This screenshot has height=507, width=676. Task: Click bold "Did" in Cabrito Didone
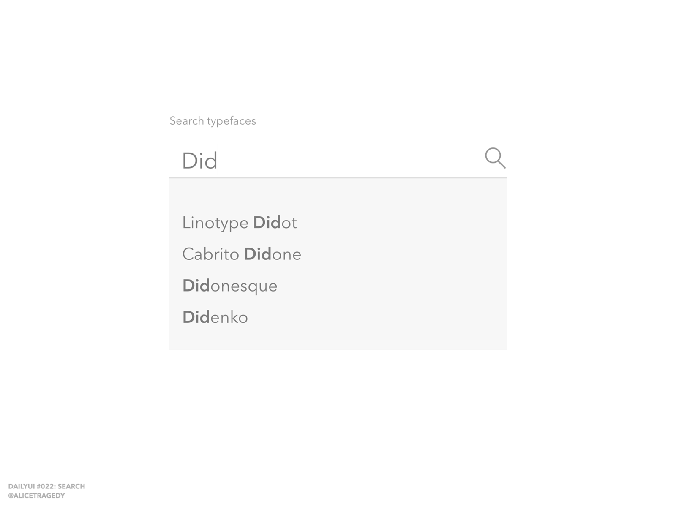click(x=257, y=254)
